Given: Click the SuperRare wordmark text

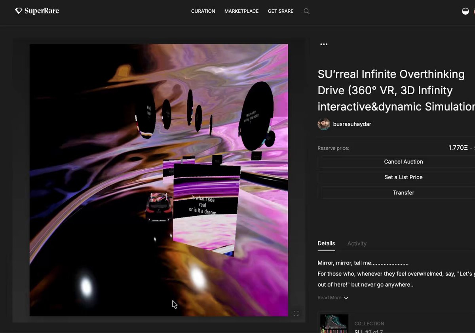Looking at the screenshot, I should (42, 11).
